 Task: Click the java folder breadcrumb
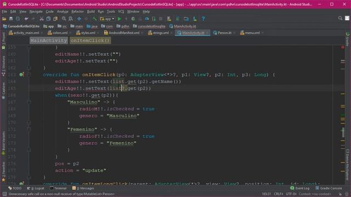click(x=92, y=26)
